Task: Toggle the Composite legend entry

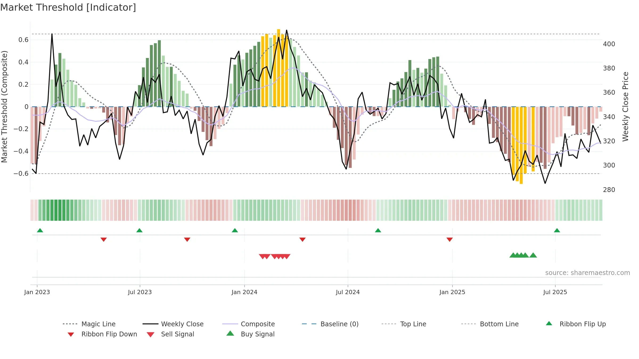Action: [x=248, y=324]
